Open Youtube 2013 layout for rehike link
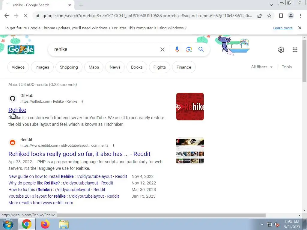This screenshot has height=230, width=307. click(x=64, y=196)
